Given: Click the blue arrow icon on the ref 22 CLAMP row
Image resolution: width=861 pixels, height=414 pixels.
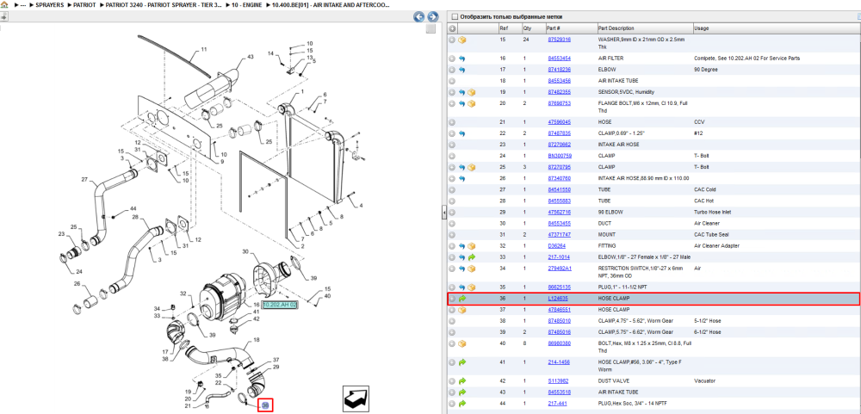Looking at the screenshot, I should (461, 133).
